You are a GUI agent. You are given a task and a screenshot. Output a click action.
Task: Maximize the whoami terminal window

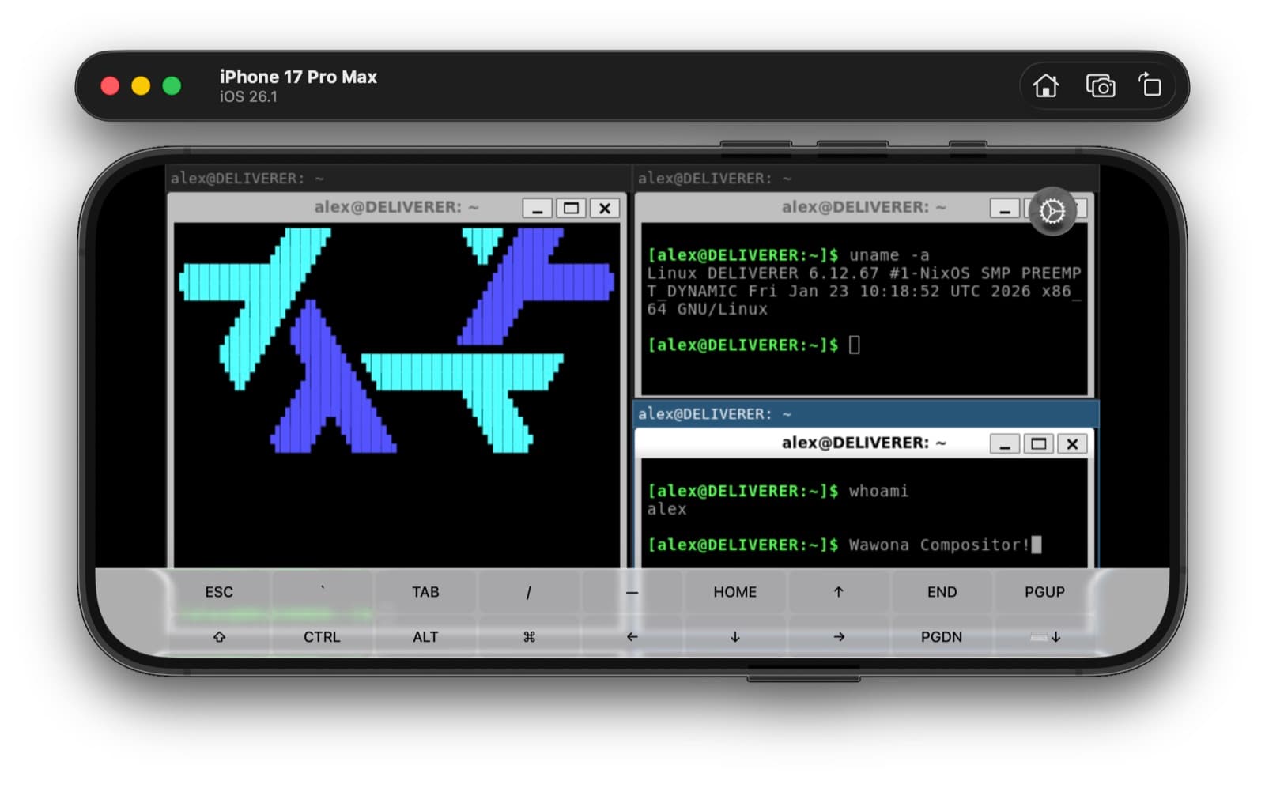point(1038,443)
